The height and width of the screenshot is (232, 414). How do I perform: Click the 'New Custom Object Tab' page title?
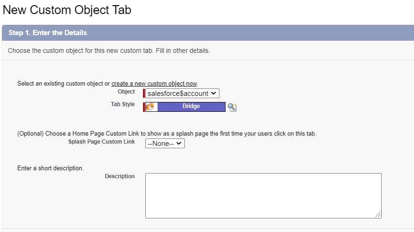coord(67,10)
